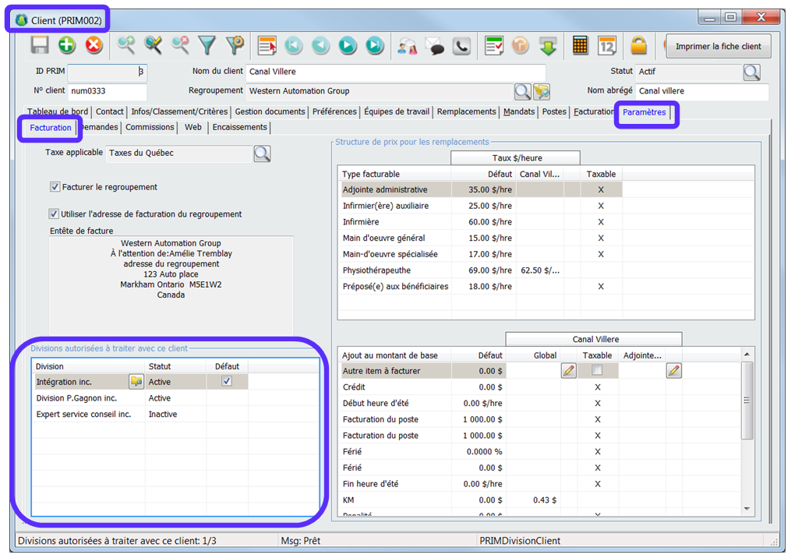Click the green plus add record icon
The width and height of the screenshot is (791, 558).
point(67,46)
